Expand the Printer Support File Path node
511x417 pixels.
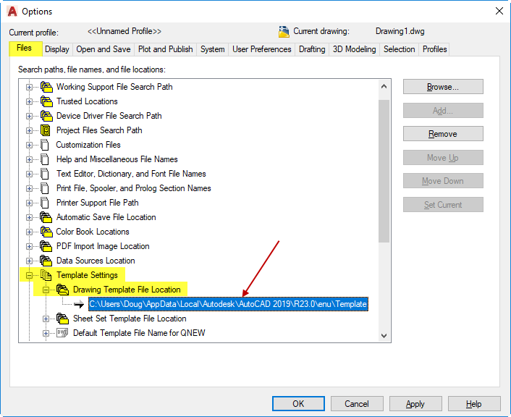(x=30, y=203)
